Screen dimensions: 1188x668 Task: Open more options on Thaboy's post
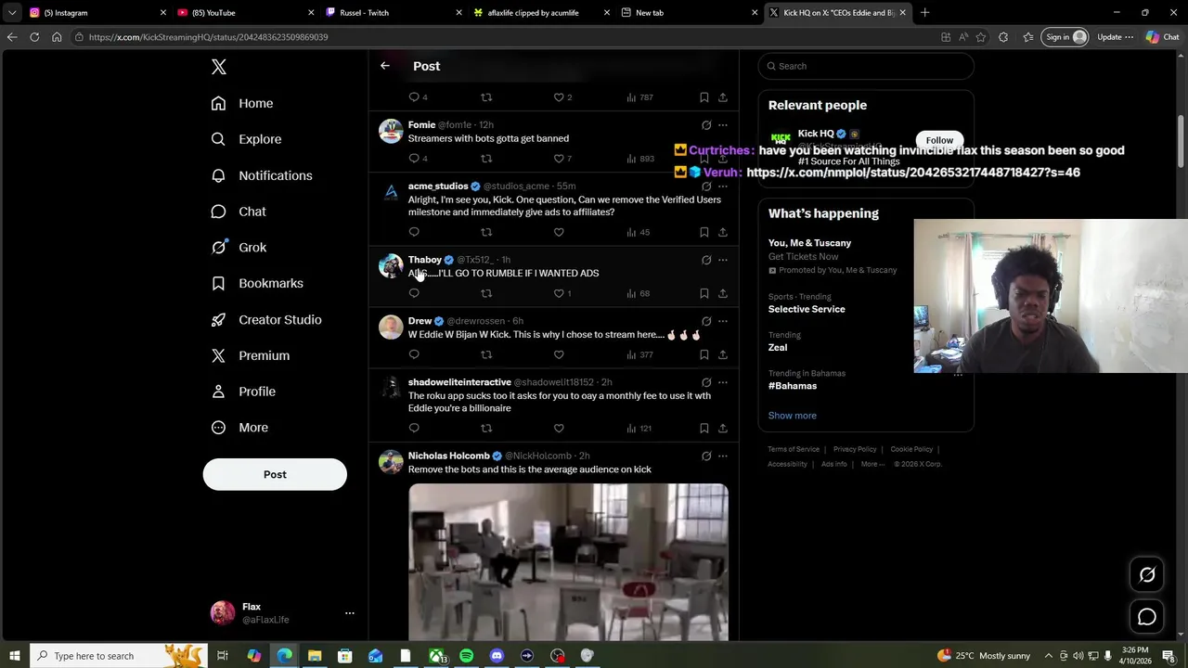coord(723,260)
